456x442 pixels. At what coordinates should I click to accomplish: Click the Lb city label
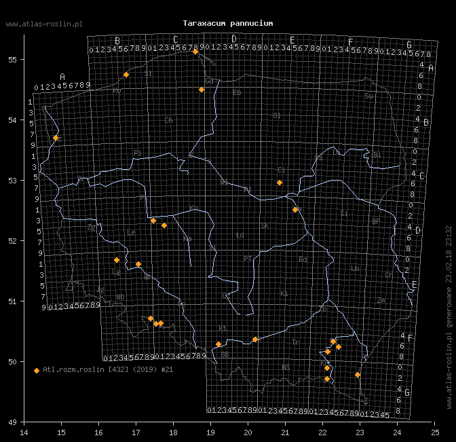point(355,268)
